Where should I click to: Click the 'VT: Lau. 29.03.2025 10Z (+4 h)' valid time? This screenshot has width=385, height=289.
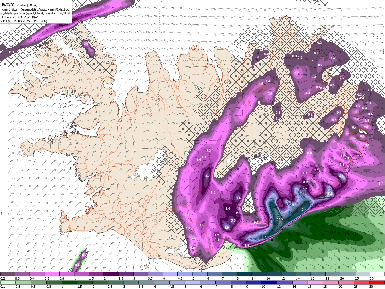click(x=24, y=21)
